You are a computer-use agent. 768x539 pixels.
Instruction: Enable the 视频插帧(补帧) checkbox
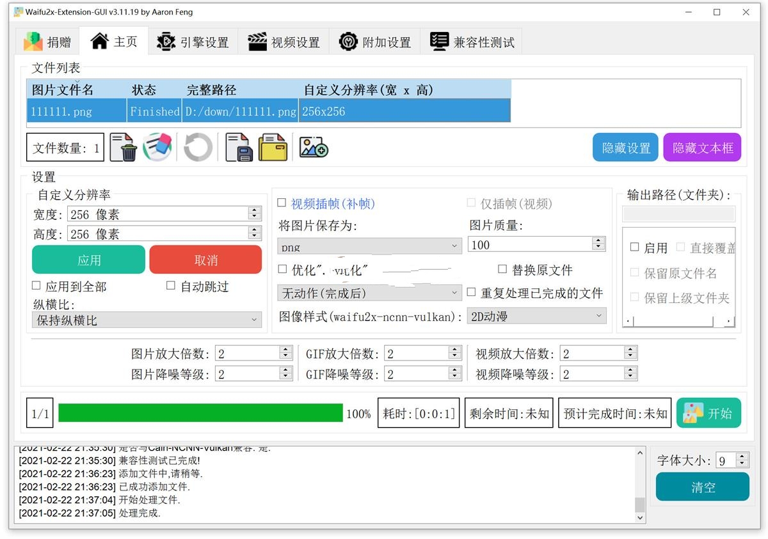[x=282, y=202]
